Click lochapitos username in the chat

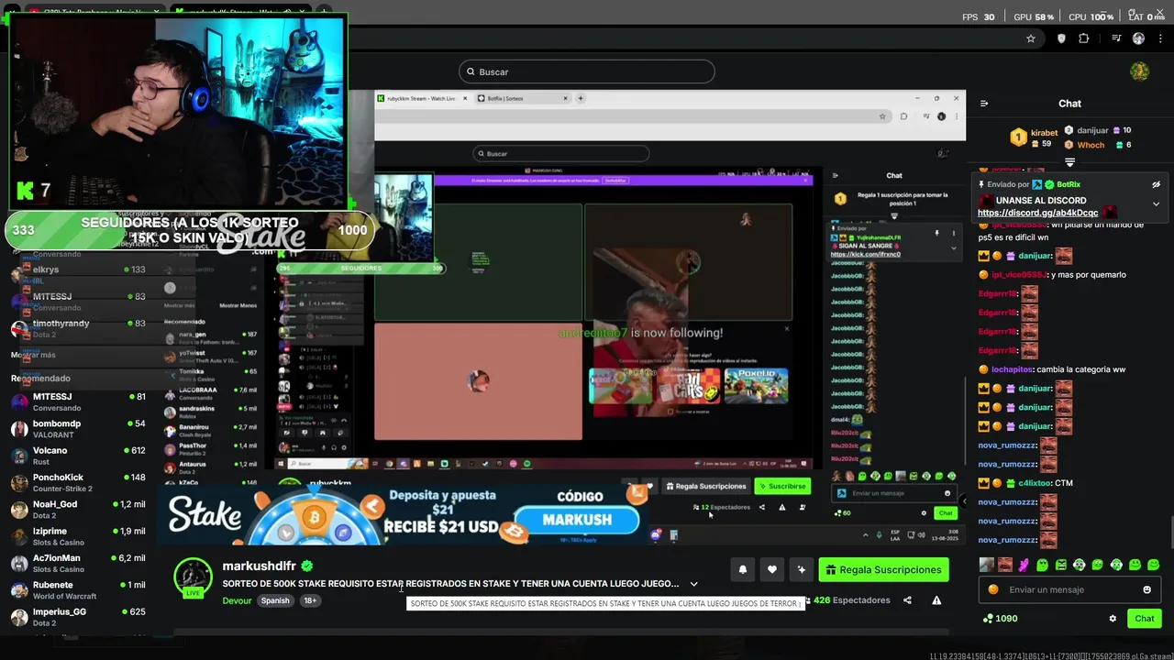[1012, 369]
